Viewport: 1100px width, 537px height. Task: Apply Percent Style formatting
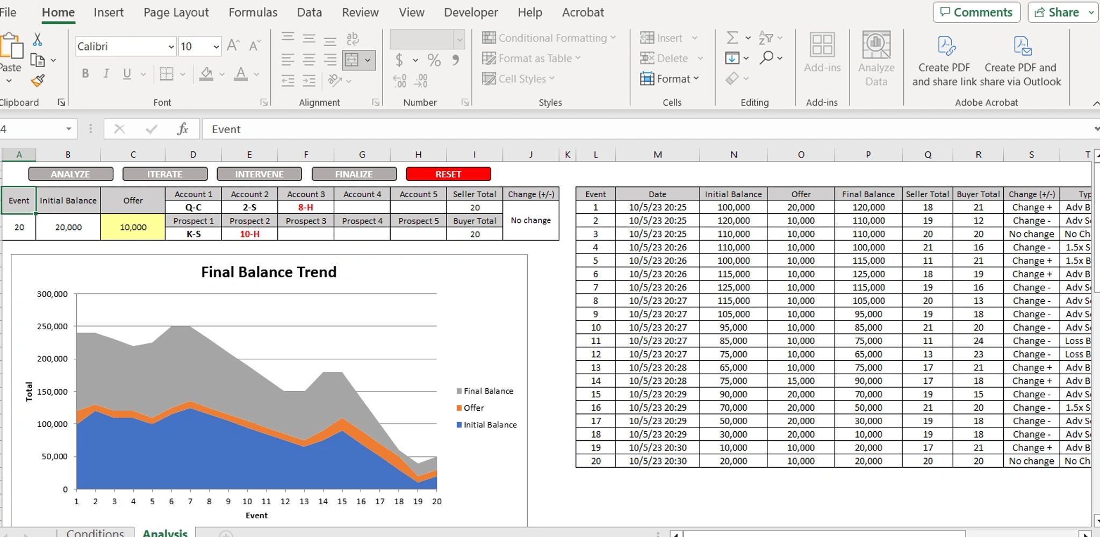point(434,60)
